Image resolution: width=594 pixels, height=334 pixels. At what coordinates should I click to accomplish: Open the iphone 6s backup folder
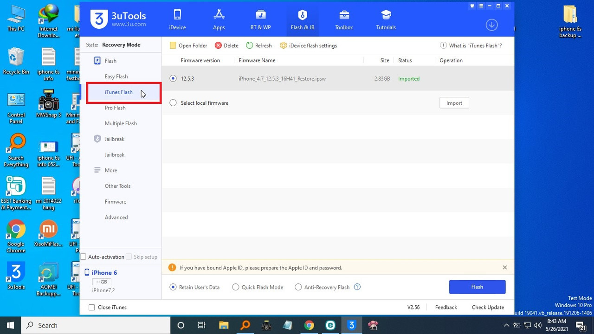pyautogui.click(x=570, y=22)
